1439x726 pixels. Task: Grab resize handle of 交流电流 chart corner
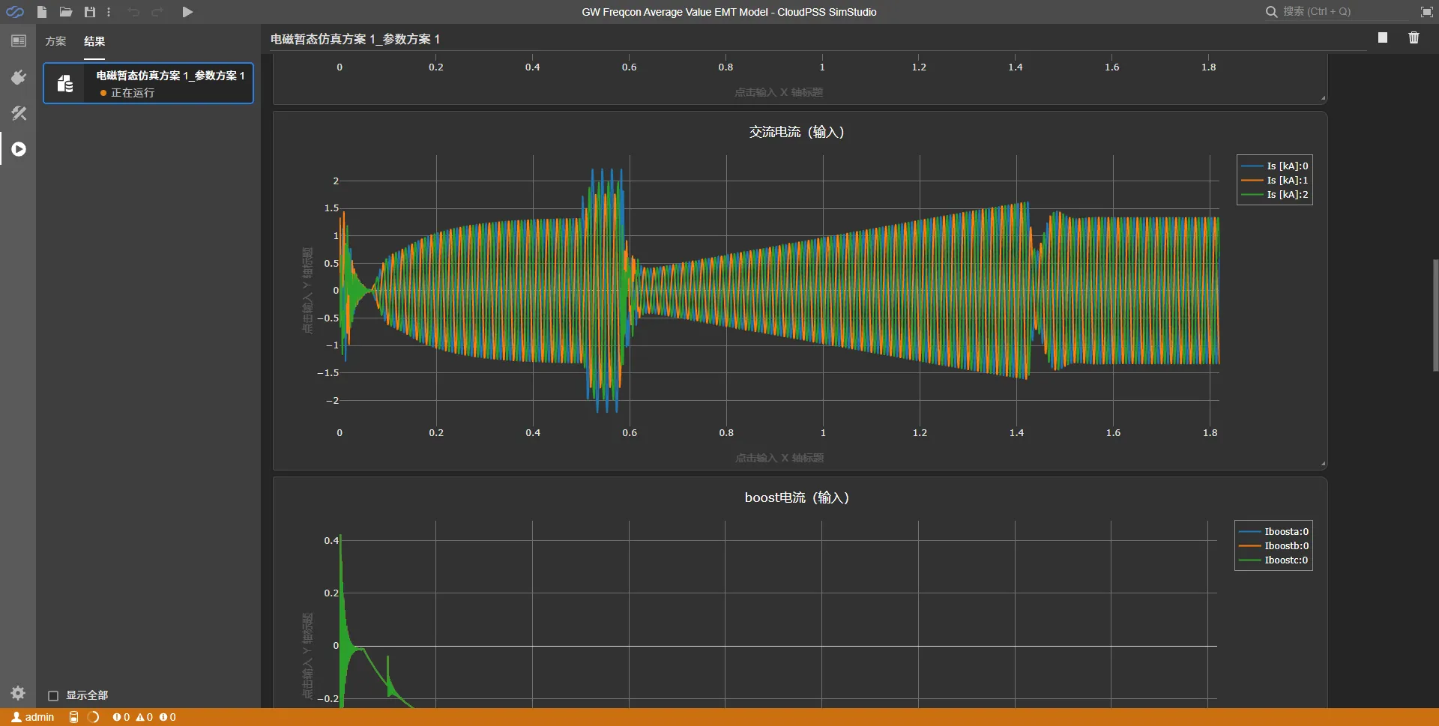click(1323, 464)
